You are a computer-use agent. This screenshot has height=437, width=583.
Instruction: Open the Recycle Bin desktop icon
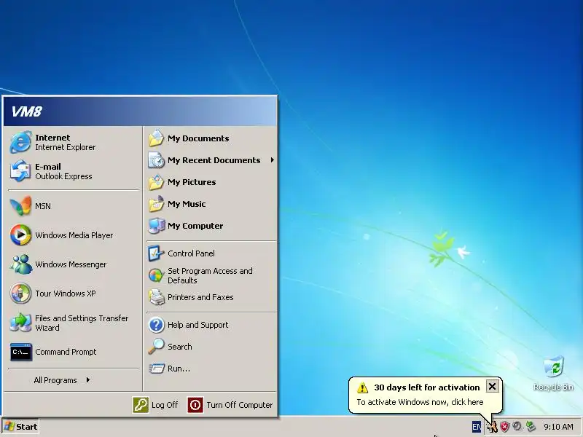554,366
